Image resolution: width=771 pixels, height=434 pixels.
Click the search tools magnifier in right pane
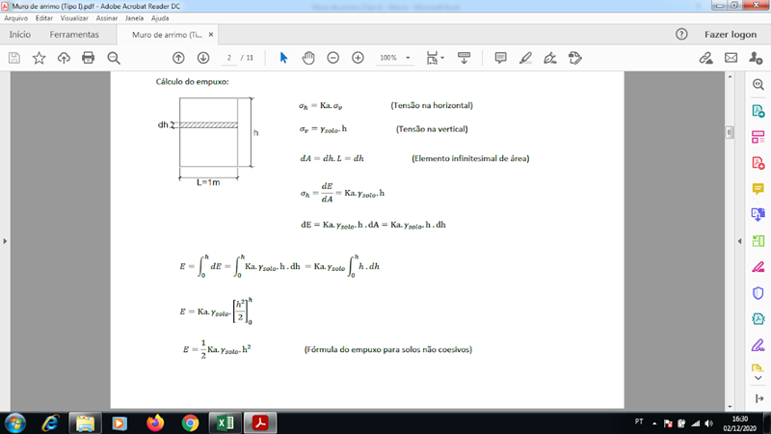pos(758,85)
